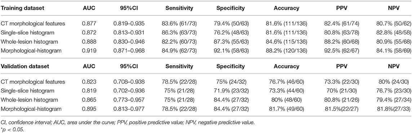The image size is (412, 133).
Task: Select CT morphological features row in training dataset
Action: click(206, 24)
